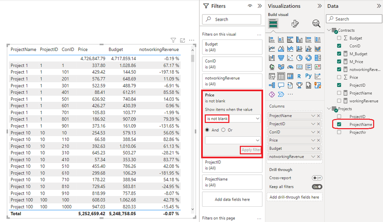Uncheck the M_Budget measure checkbox
The image size is (383, 222).
(339, 54)
